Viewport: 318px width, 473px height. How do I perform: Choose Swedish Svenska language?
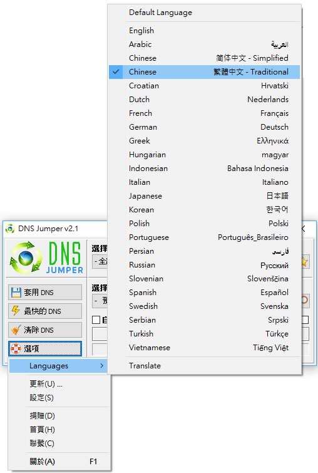click(204, 306)
